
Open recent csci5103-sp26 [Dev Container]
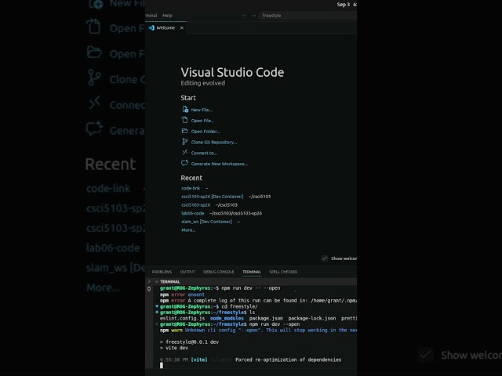tap(213, 197)
